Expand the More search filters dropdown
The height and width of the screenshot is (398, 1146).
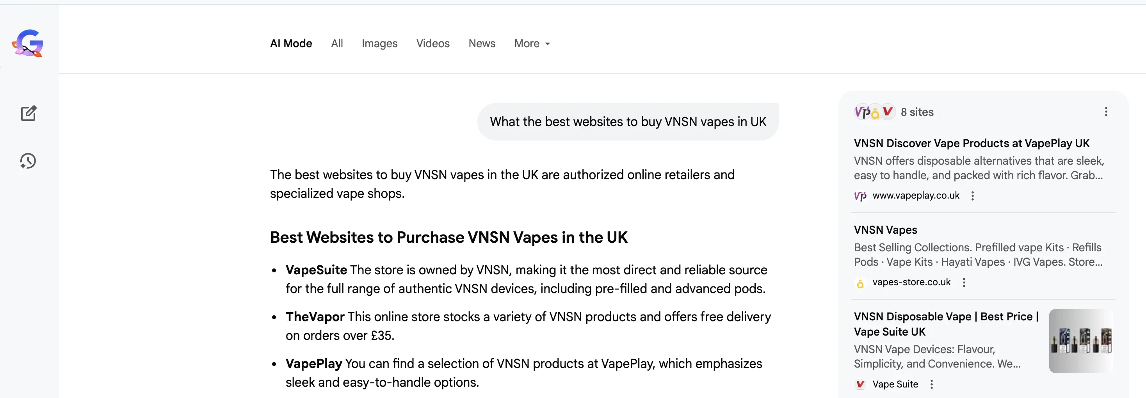(x=532, y=44)
